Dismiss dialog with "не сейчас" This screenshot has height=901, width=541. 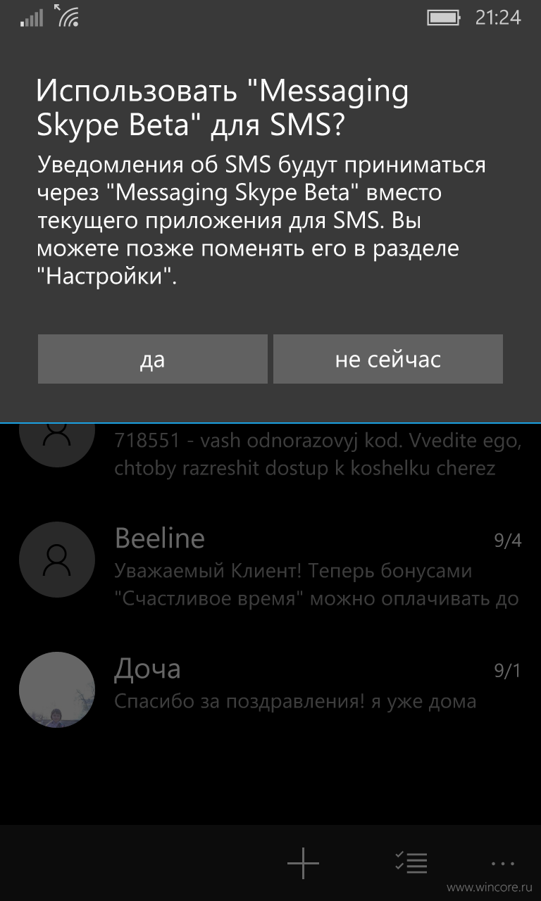point(388,359)
